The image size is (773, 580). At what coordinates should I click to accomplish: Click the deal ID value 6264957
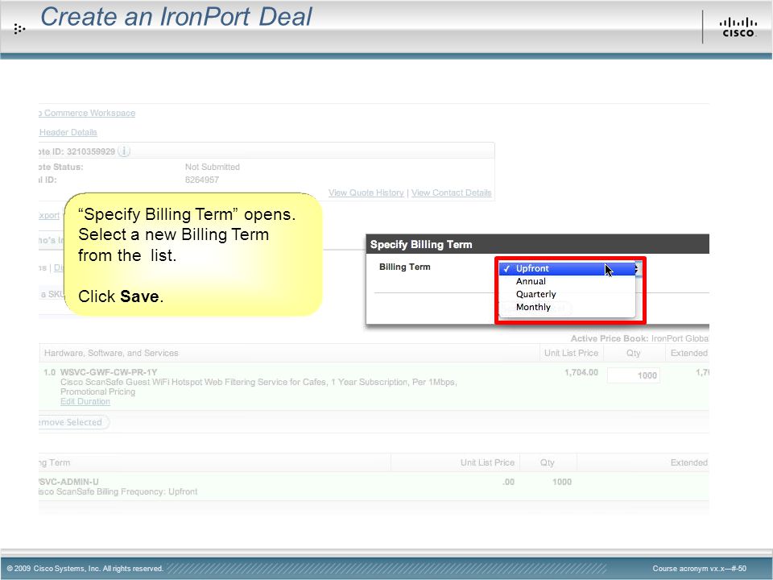202,180
